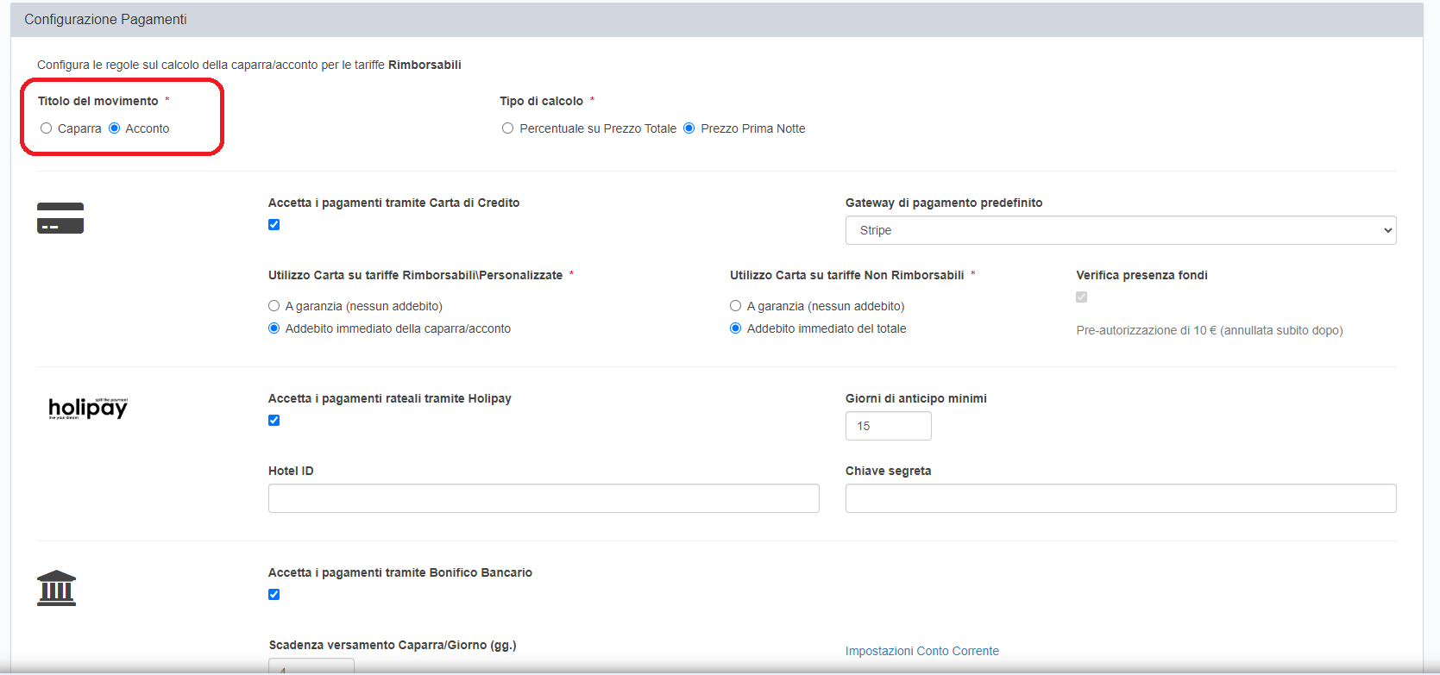Click the Chiave segreta input field
The height and width of the screenshot is (675, 1440).
(1120, 498)
